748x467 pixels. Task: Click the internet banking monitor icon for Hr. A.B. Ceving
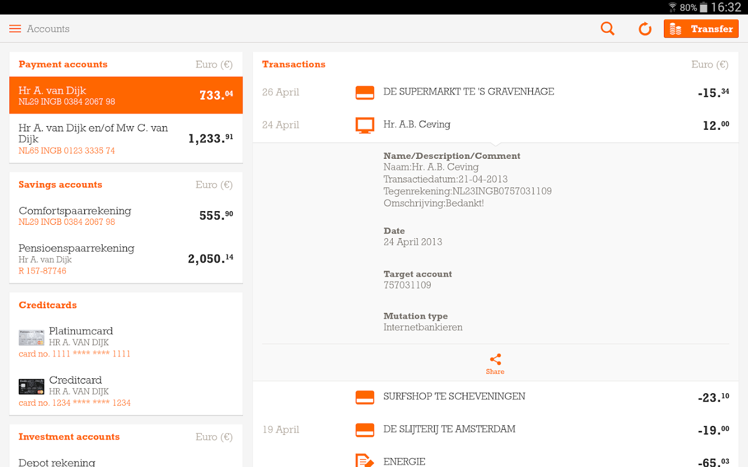click(x=365, y=125)
